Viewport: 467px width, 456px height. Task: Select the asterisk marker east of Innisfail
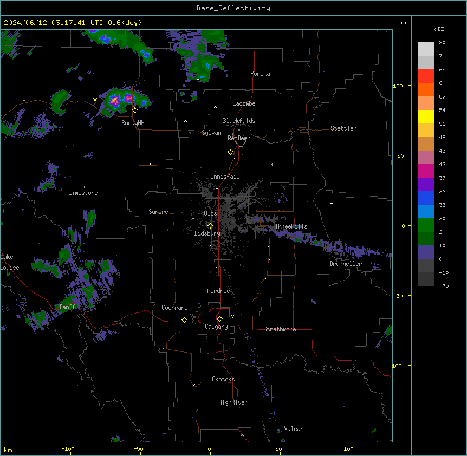click(272, 164)
